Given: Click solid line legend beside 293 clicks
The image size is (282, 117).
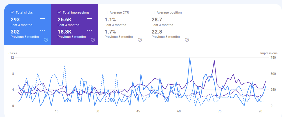Looking at the screenshot, I should click(43, 19).
